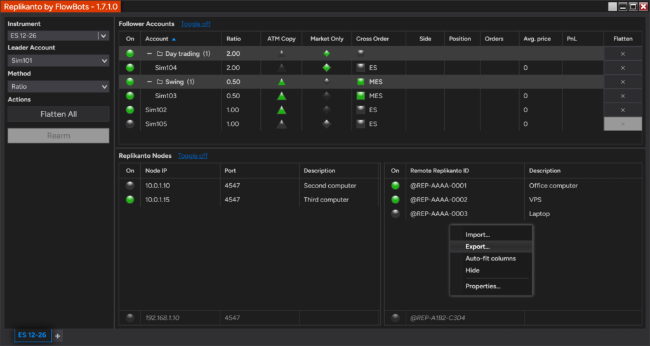Toggle Cross Order square for Sim104
The height and width of the screenshot is (346, 650).
tap(361, 67)
